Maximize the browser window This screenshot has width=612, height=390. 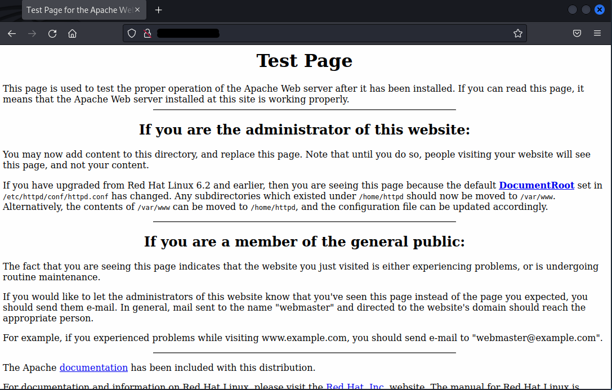click(586, 10)
